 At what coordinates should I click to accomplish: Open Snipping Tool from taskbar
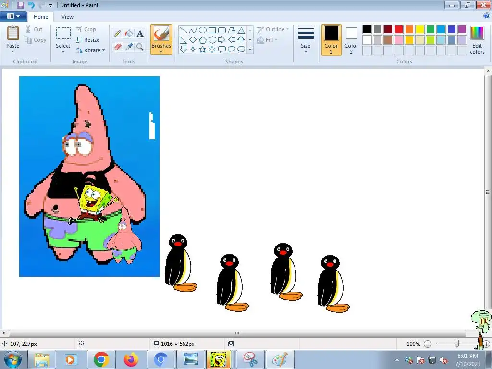tap(250, 359)
